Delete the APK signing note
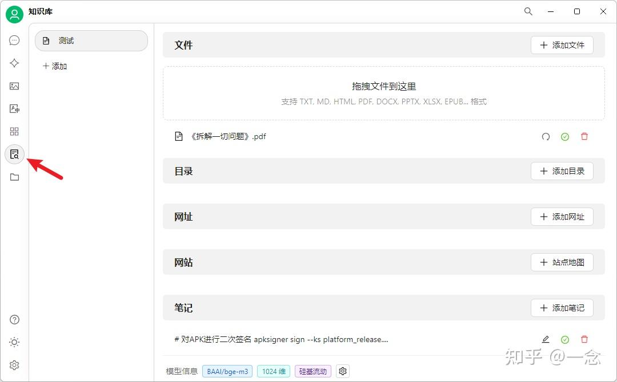 click(x=584, y=339)
